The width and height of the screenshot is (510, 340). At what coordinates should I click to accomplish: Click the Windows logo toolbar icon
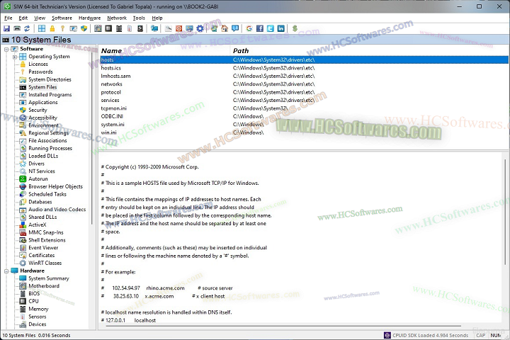coord(42,28)
